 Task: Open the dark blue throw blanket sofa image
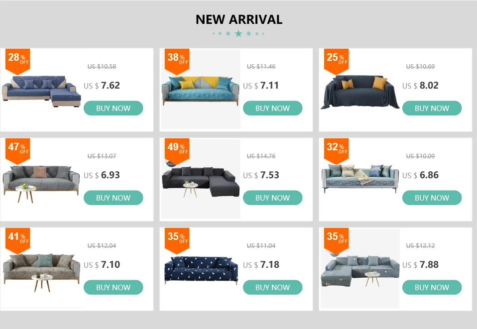[360, 92]
